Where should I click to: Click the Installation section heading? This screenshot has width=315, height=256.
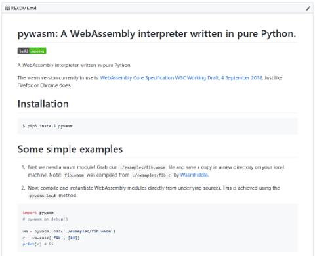tap(43, 104)
